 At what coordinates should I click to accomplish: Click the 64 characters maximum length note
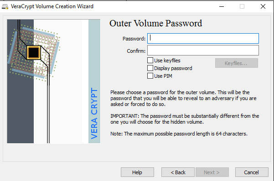click(x=179, y=134)
